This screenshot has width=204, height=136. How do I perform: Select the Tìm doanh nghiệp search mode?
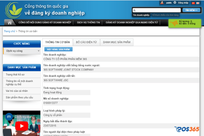tap(141, 15)
